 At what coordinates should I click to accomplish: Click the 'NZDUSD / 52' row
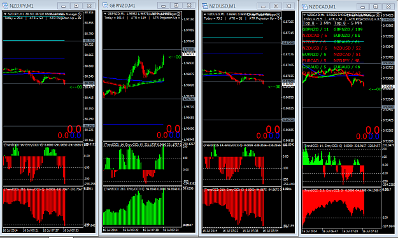pos(347,48)
